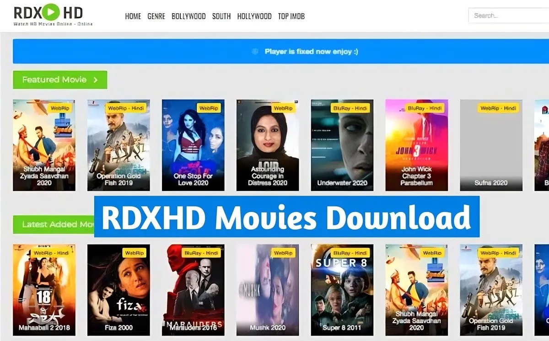Click the green Featured Movie button
Image resolution: width=549 pixels, height=341 pixels.
point(60,80)
